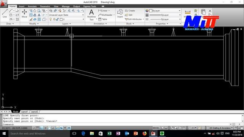The height and width of the screenshot is (137, 244).
Task: Click the Edit block button
Action: pyautogui.click(x=129, y=15)
